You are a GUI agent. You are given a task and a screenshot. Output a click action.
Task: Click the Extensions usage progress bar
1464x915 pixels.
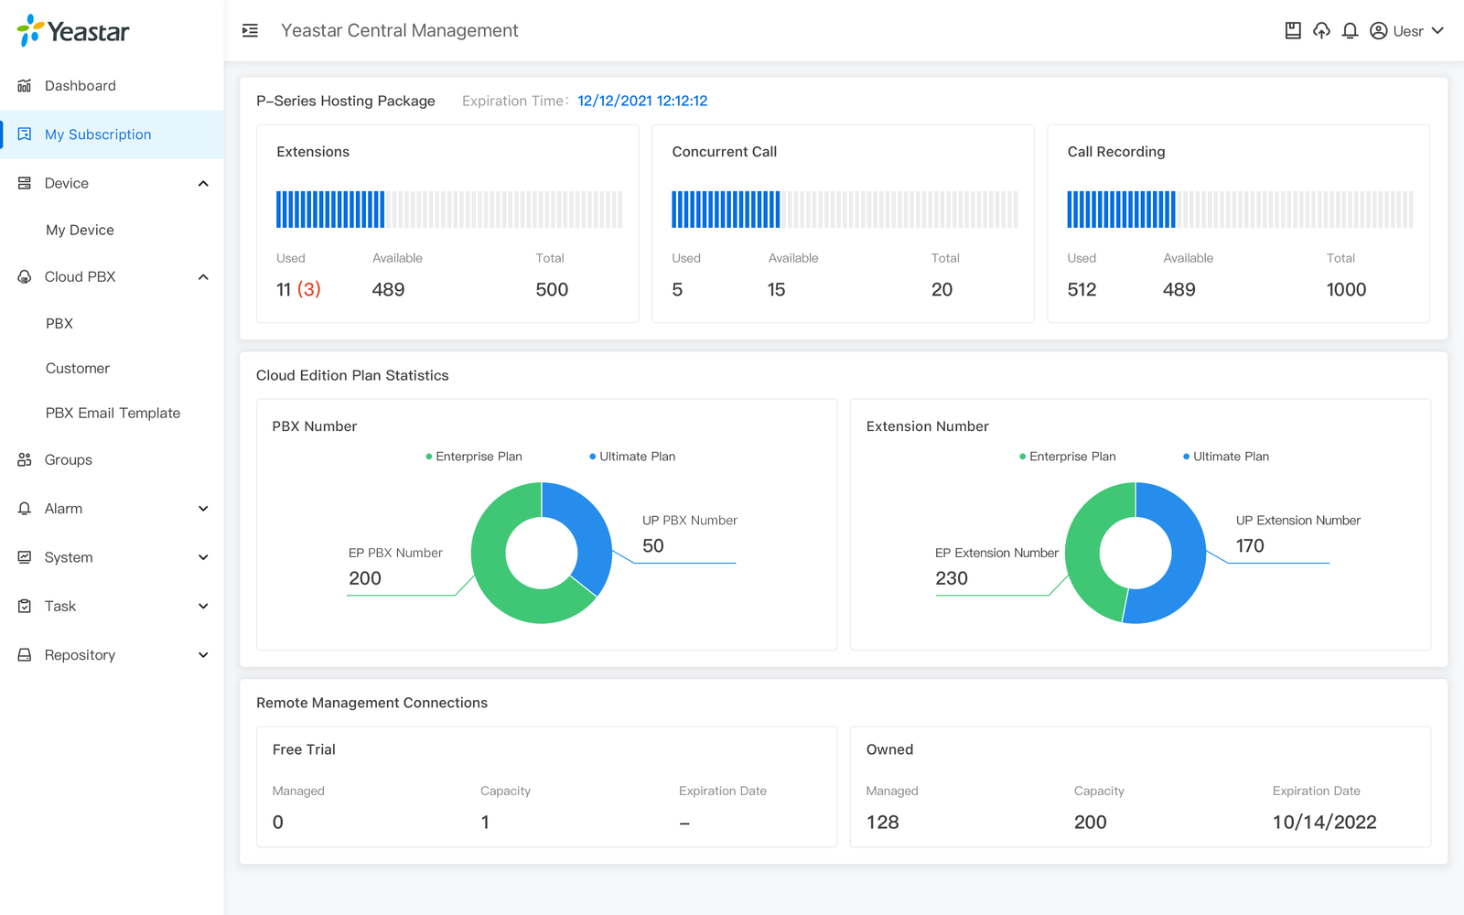(x=449, y=210)
